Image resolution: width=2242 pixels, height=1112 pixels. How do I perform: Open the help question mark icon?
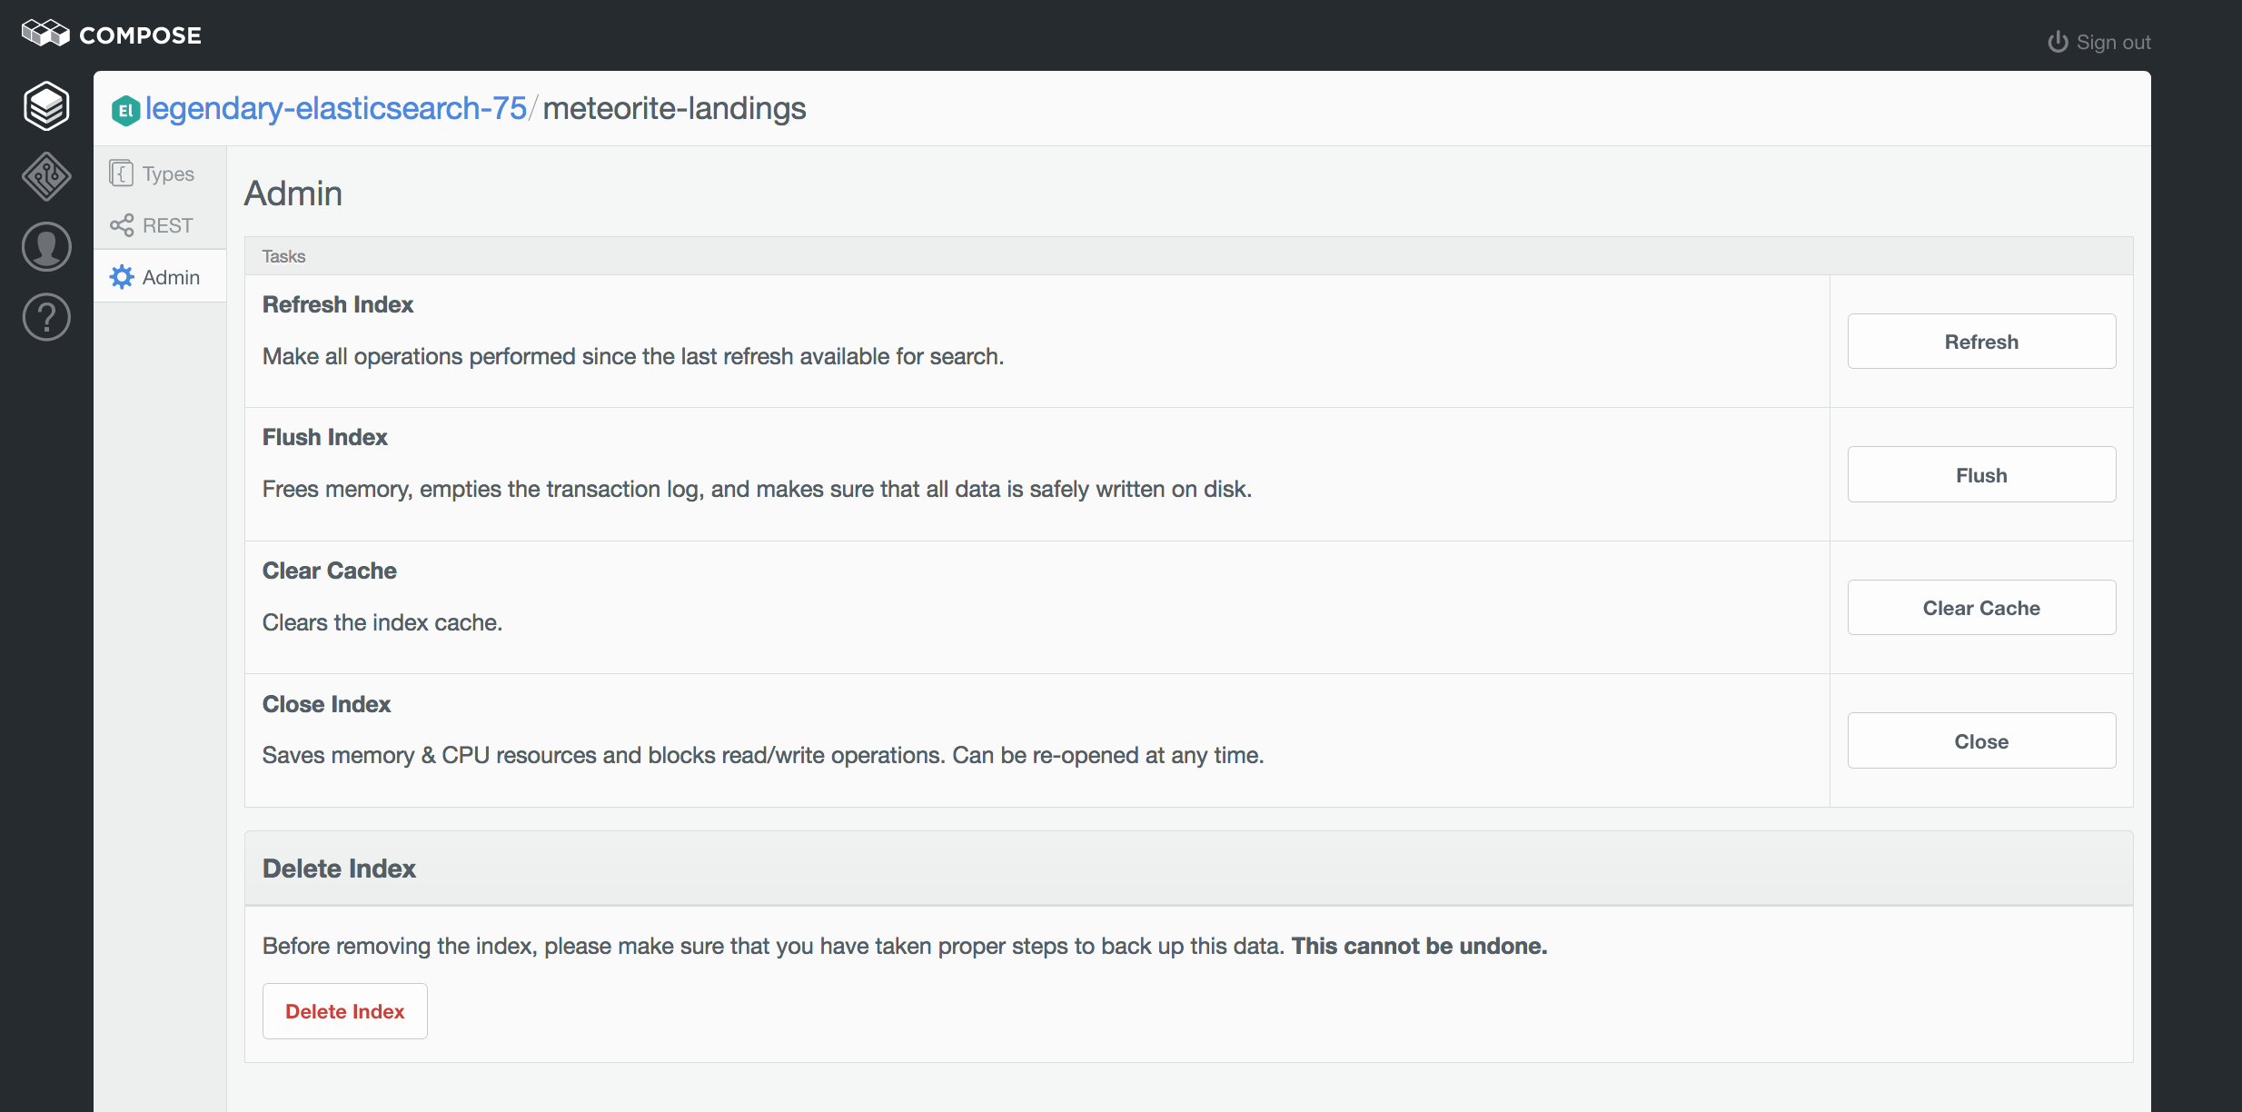tap(46, 318)
